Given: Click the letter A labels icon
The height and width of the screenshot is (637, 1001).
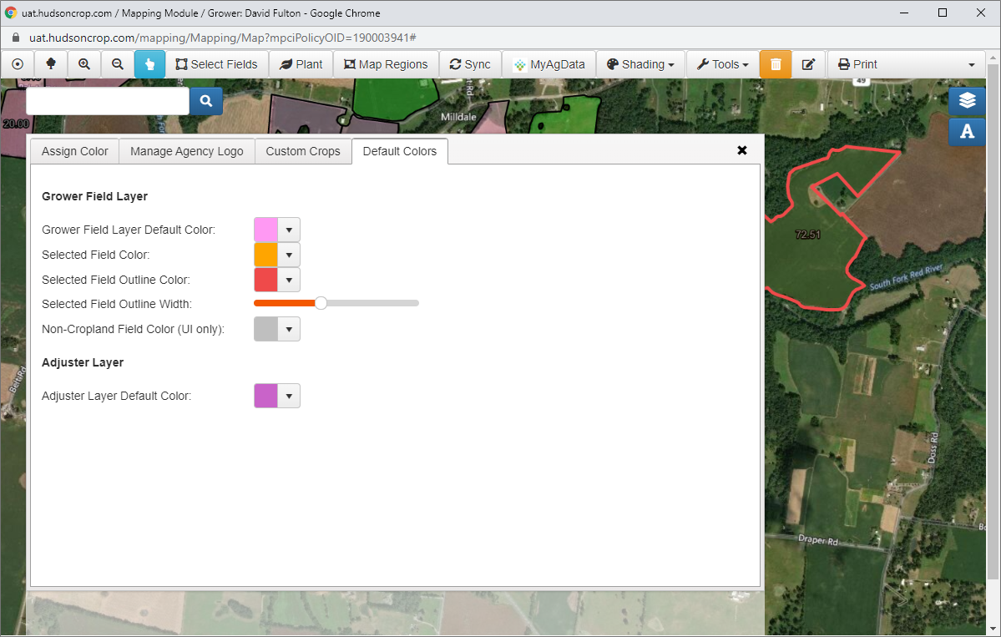Looking at the screenshot, I should point(967,131).
